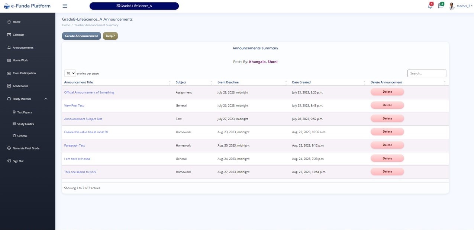The image size is (474, 230).
Task: Delete This one seems to work announcement
Action: (387, 171)
